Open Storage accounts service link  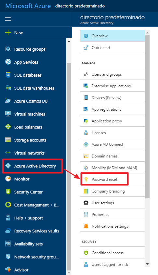pyautogui.click(x=30, y=140)
